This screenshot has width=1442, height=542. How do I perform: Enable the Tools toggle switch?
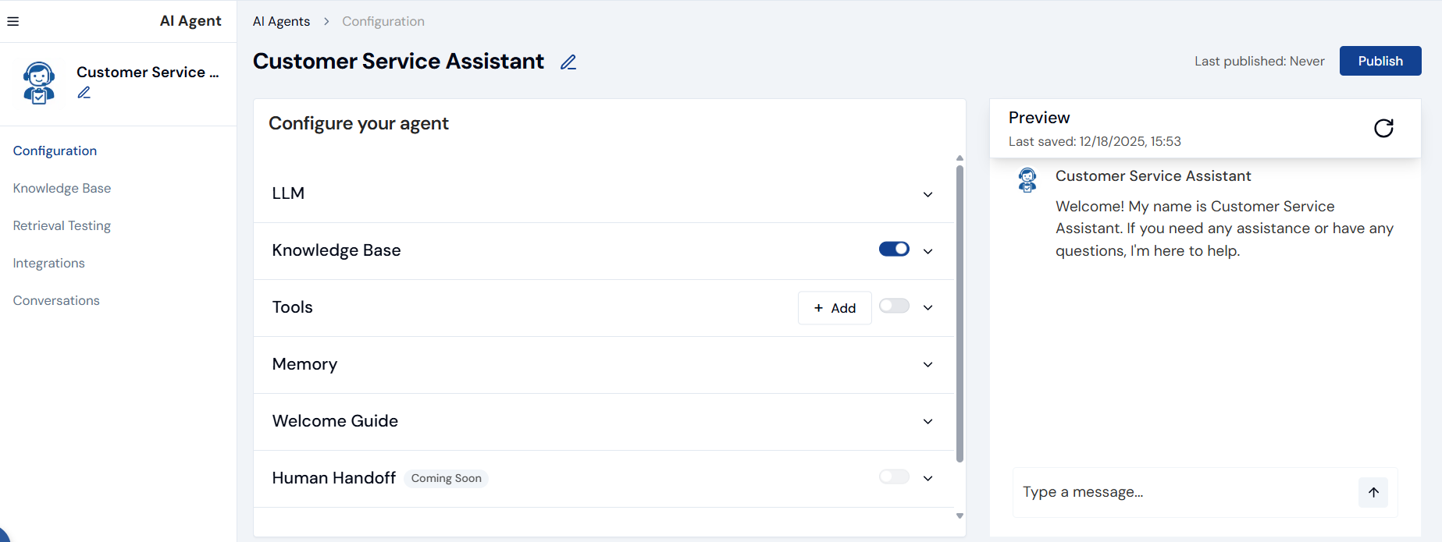click(x=894, y=306)
